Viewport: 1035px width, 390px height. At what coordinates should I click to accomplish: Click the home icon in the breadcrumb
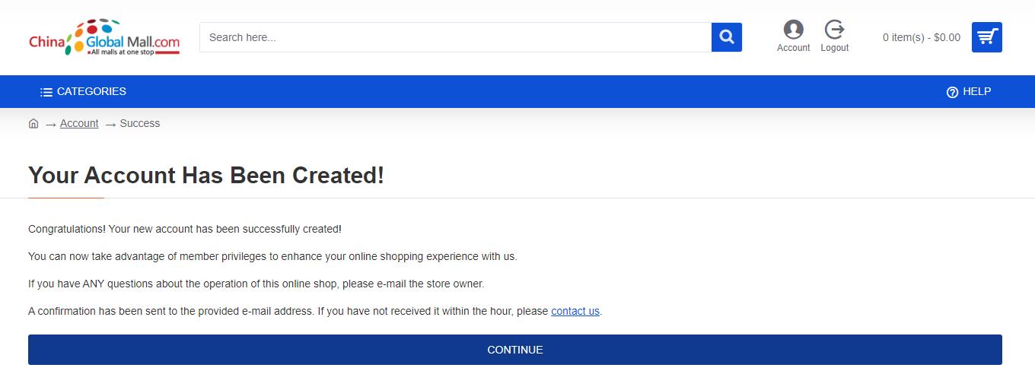(x=33, y=123)
